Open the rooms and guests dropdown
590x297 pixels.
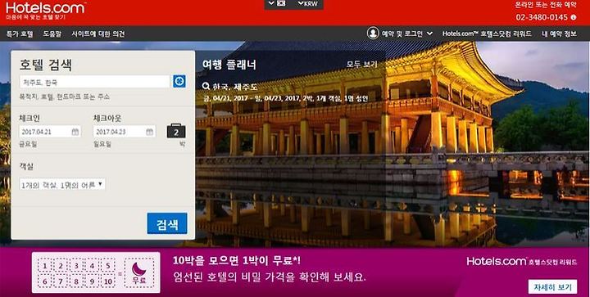[x=62, y=184]
